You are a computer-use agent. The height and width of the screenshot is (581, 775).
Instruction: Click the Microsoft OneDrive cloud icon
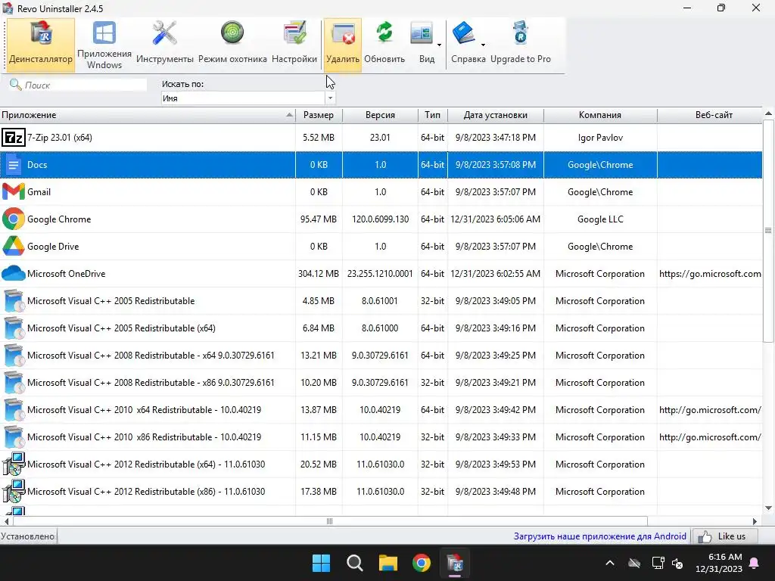(14, 273)
